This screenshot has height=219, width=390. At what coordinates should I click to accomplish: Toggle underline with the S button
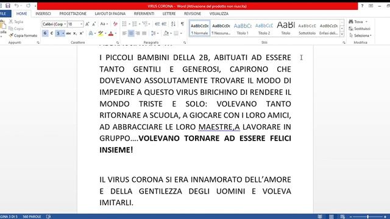click(58, 33)
